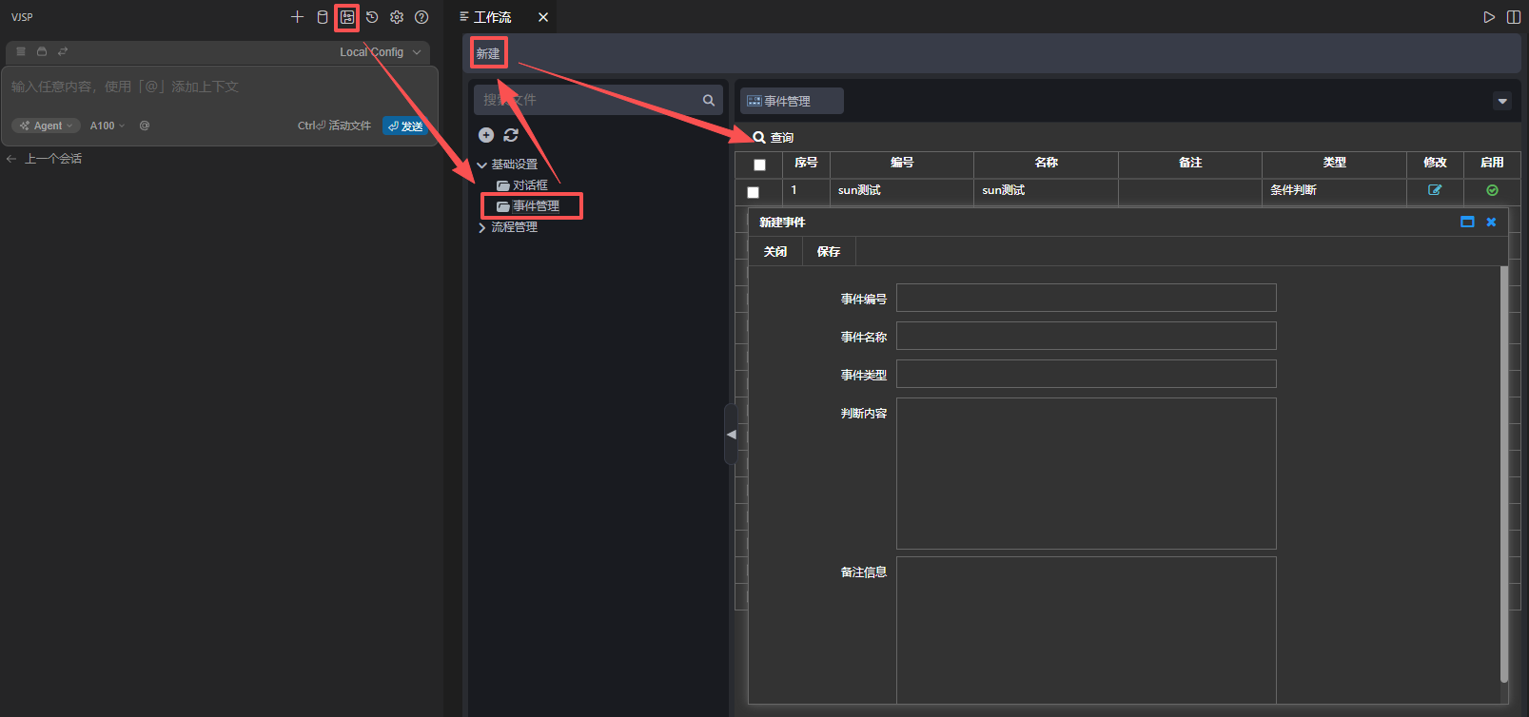The height and width of the screenshot is (717, 1529).
Task: Click the 发送 send button
Action: (405, 126)
